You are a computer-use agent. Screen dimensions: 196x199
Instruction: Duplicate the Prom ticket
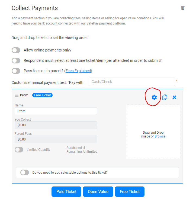[165, 97]
